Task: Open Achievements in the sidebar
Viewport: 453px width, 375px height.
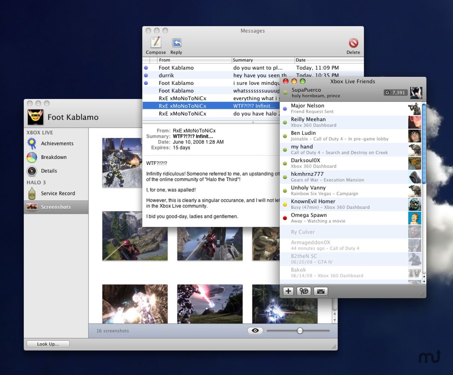Action: click(x=57, y=143)
